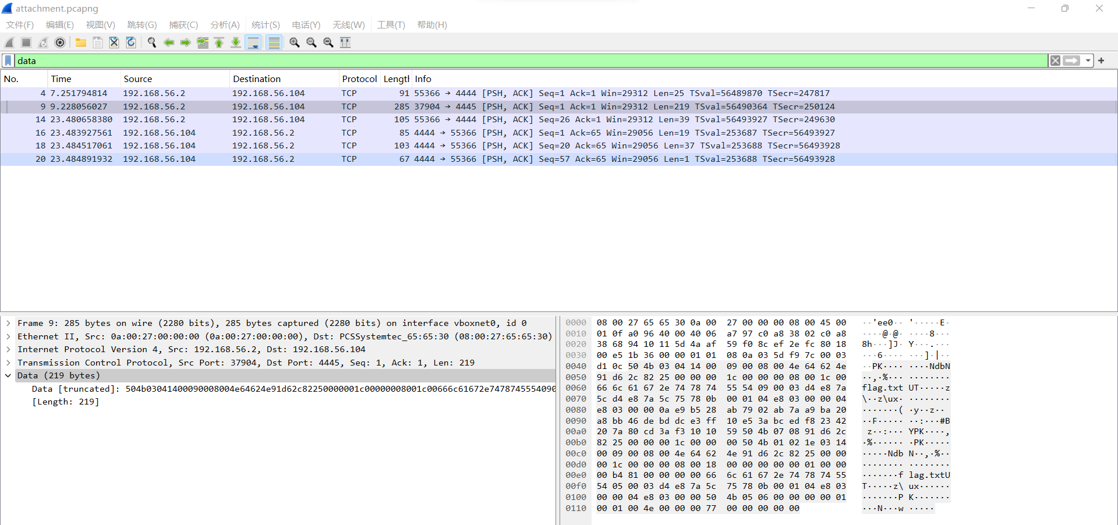This screenshot has width=1118, height=525.
Task: Jump to the last packet
Action: (236, 42)
